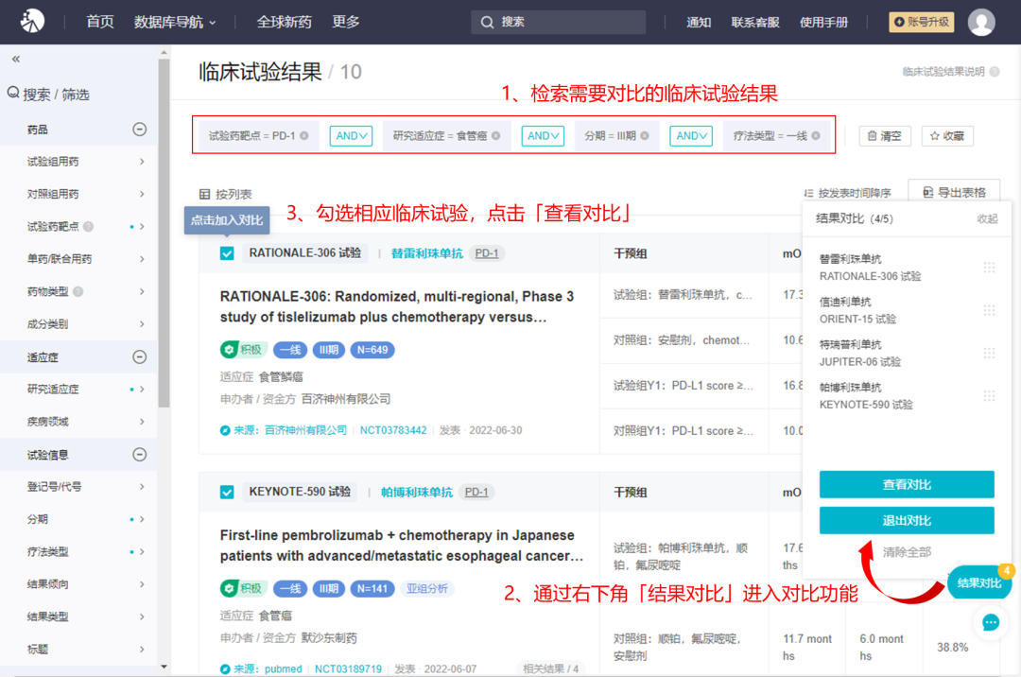1021x677 pixels.
Task: Open trial registry link NCT03189719
Action: pos(348,669)
